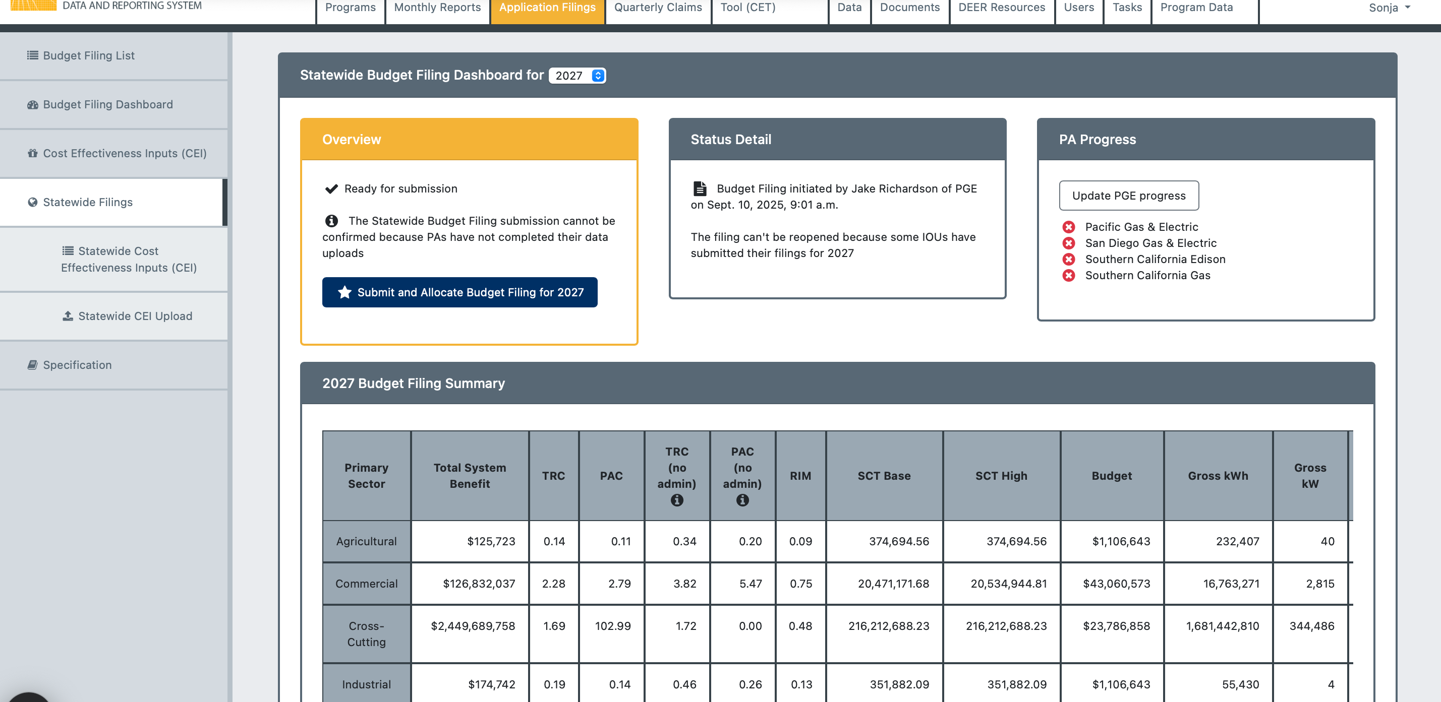
Task: Click the red X beside San Diego Gas & Electric
Action: coord(1068,243)
